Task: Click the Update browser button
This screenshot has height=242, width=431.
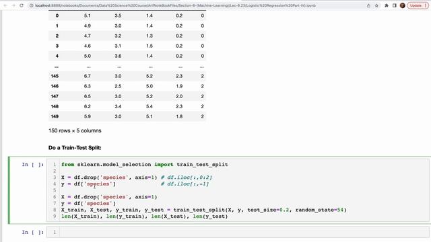Action: click(418, 5)
